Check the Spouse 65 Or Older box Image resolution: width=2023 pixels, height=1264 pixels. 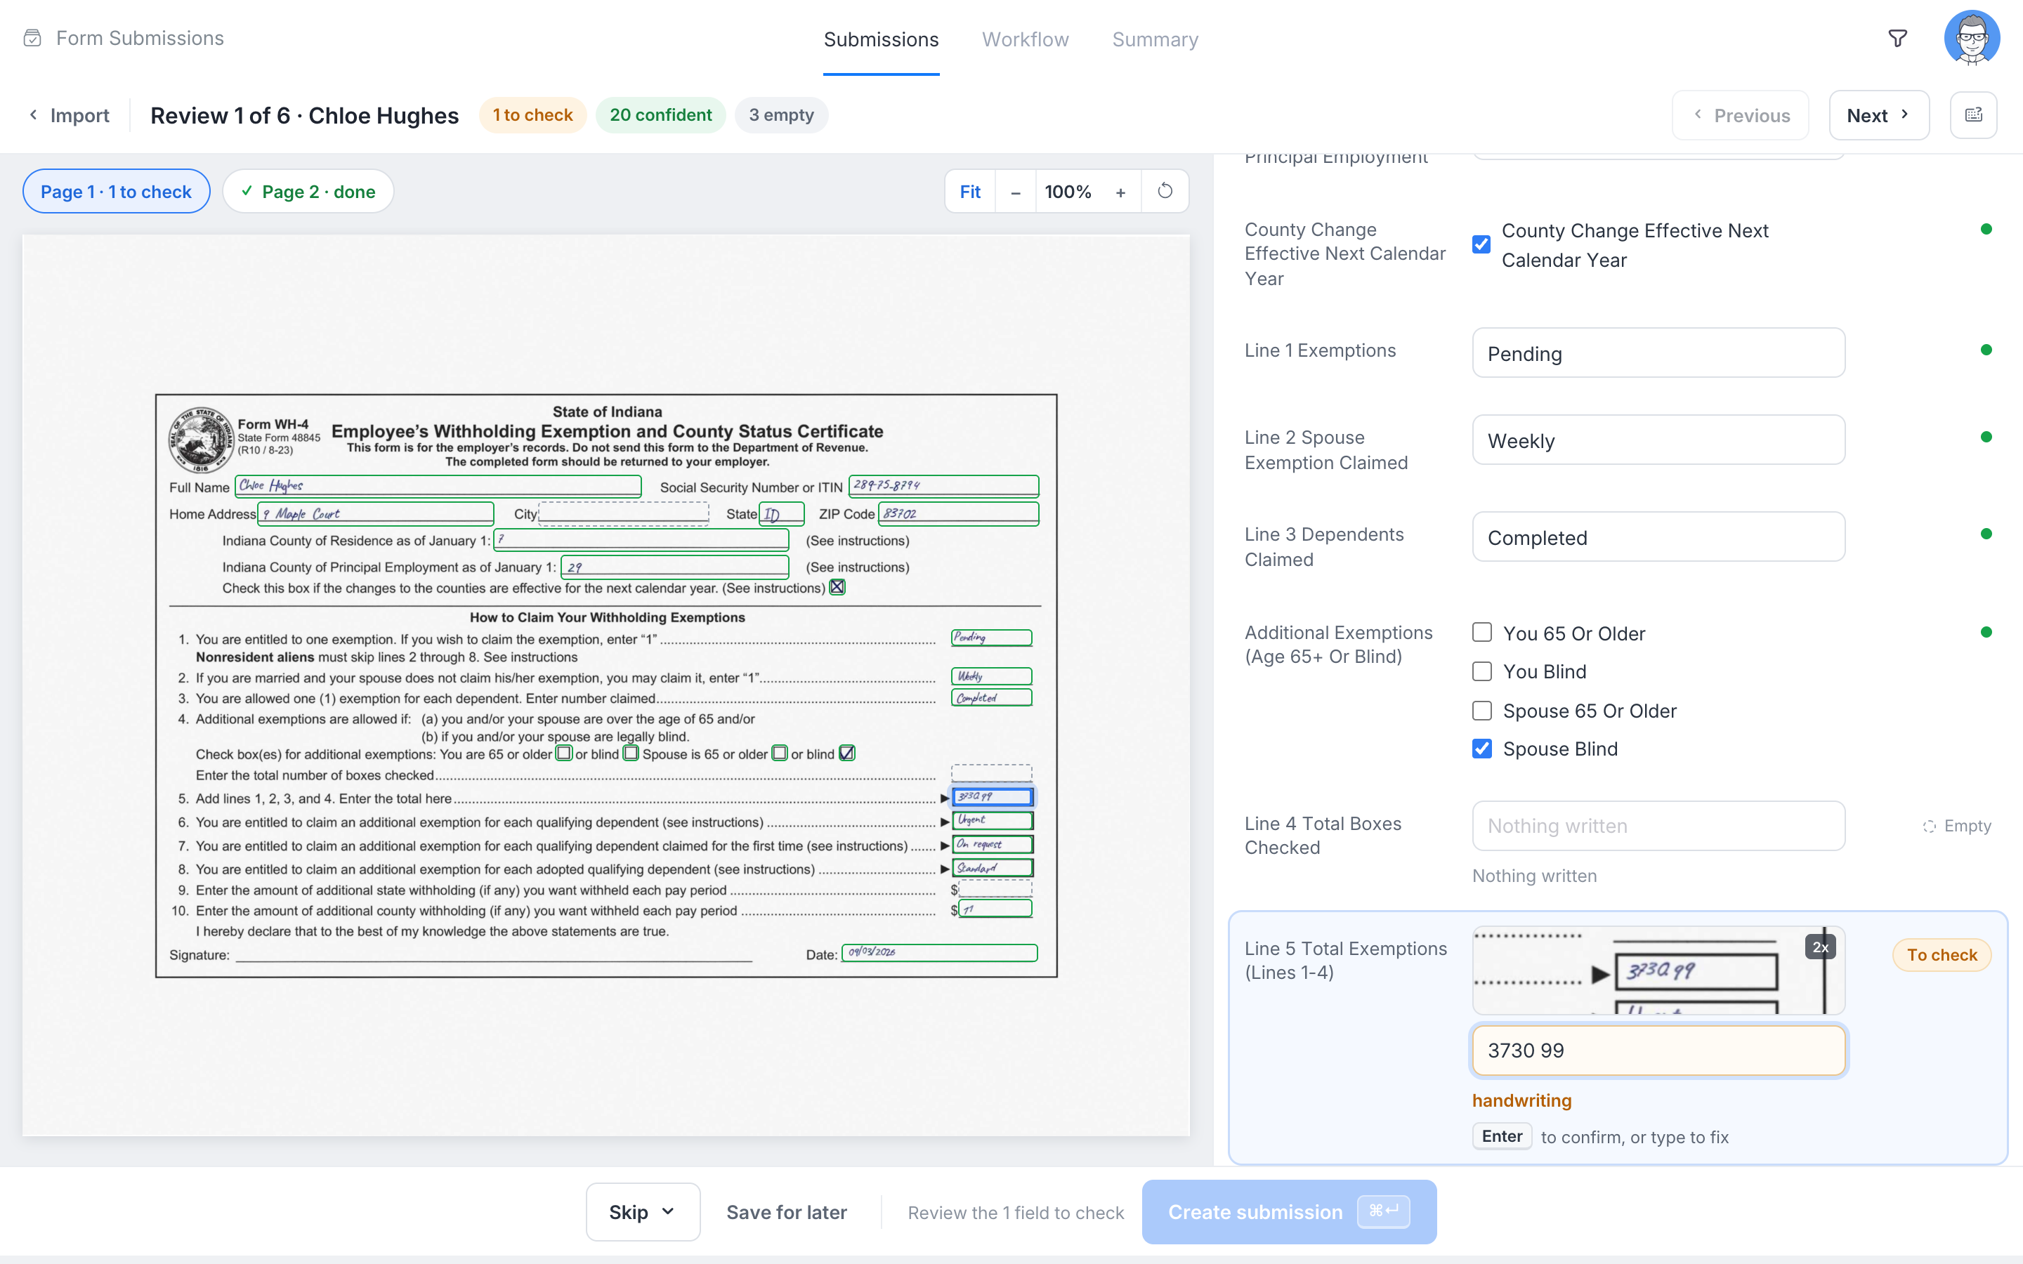pos(1482,711)
